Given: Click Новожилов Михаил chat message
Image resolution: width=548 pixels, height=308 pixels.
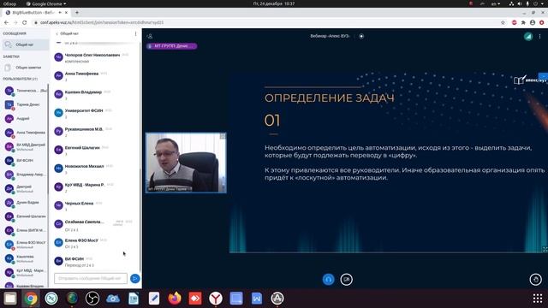Looking at the screenshot, I should pyautogui.click(x=93, y=169).
